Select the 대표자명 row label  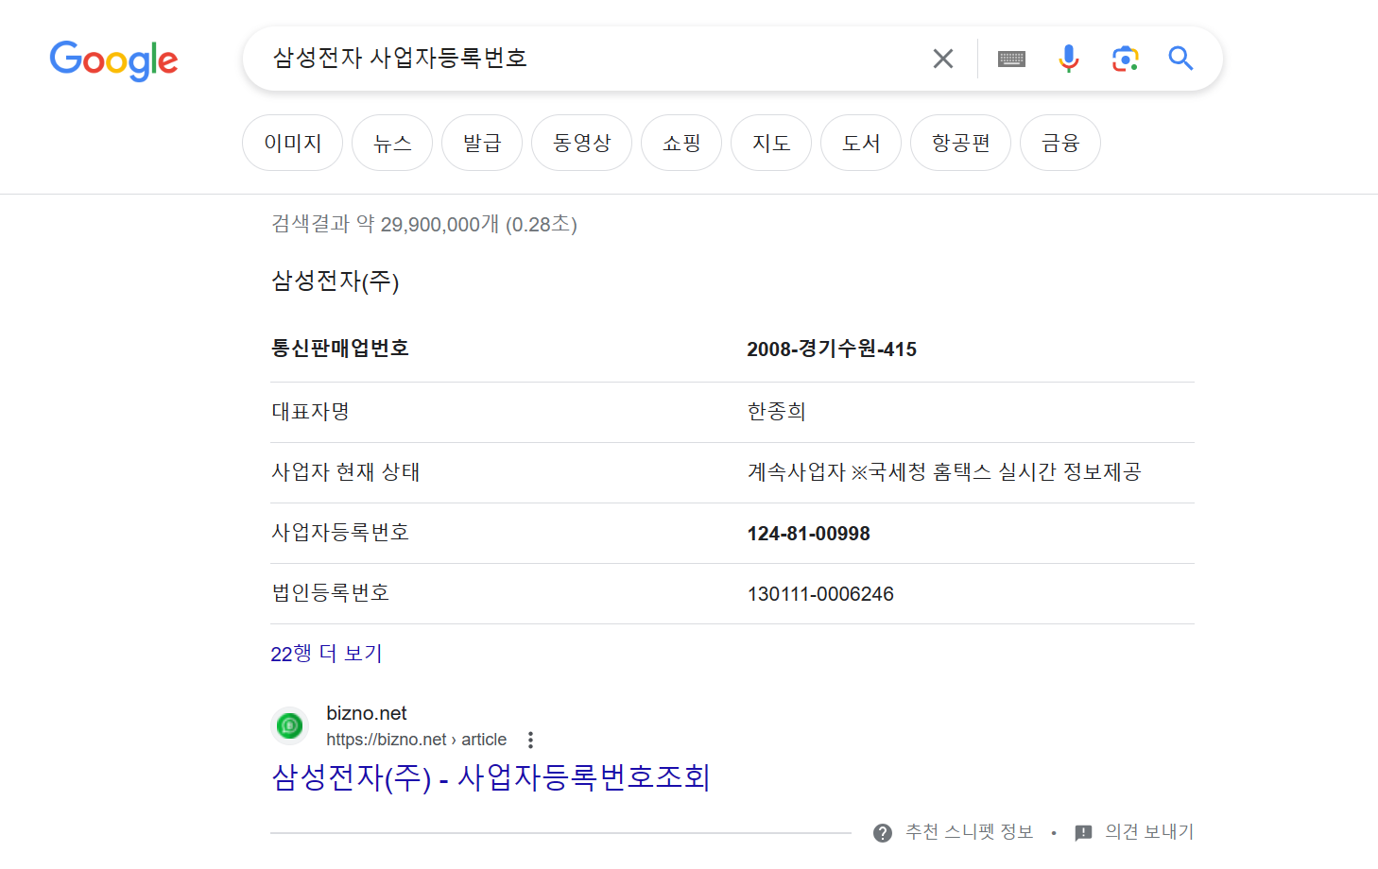click(311, 412)
